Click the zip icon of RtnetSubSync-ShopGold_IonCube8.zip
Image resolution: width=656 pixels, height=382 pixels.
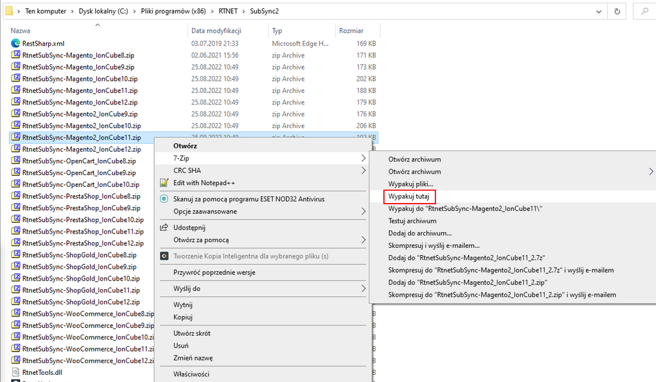point(16,254)
